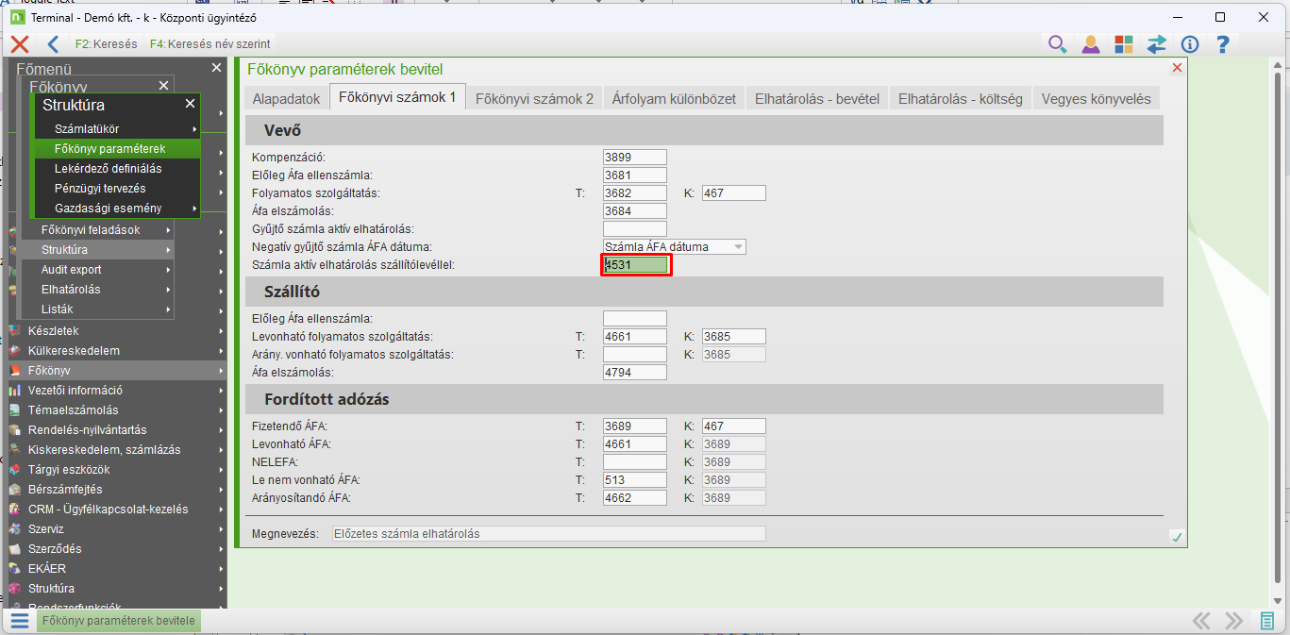Click the double right arrows icon
Screen dimensions: 1290x635
(1233, 620)
